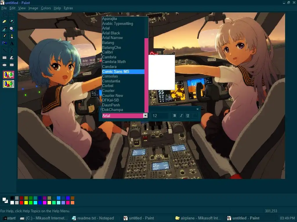Pick the bright red color swatch

tap(21, 203)
